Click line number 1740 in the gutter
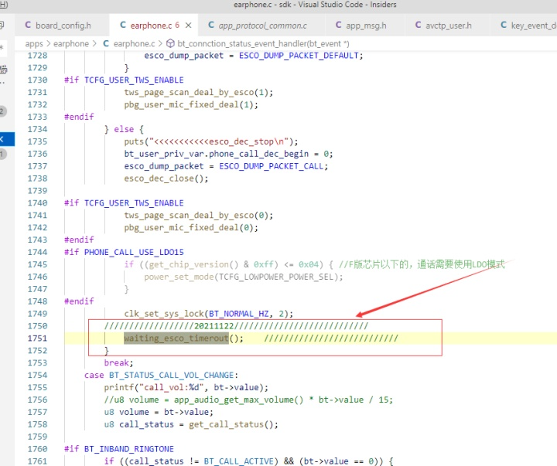The image size is (557, 466). 37,203
